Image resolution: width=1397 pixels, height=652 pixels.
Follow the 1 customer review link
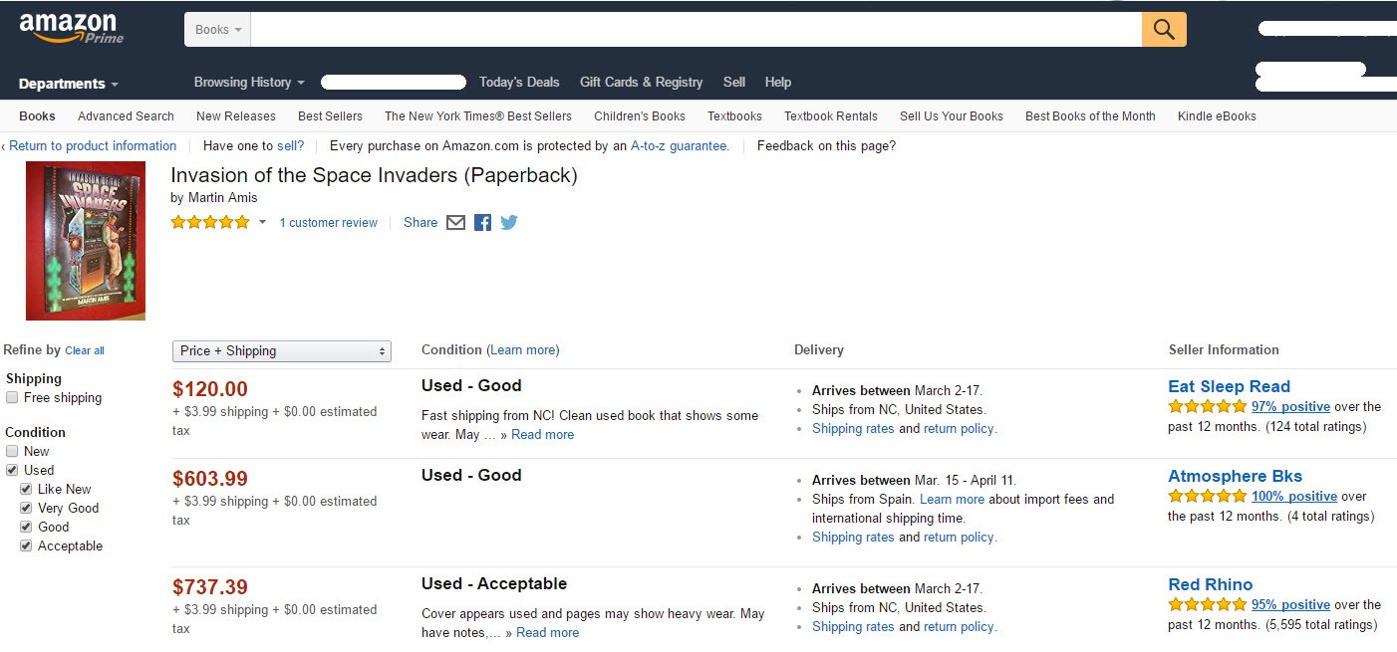pyautogui.click(x=328, y=222)
